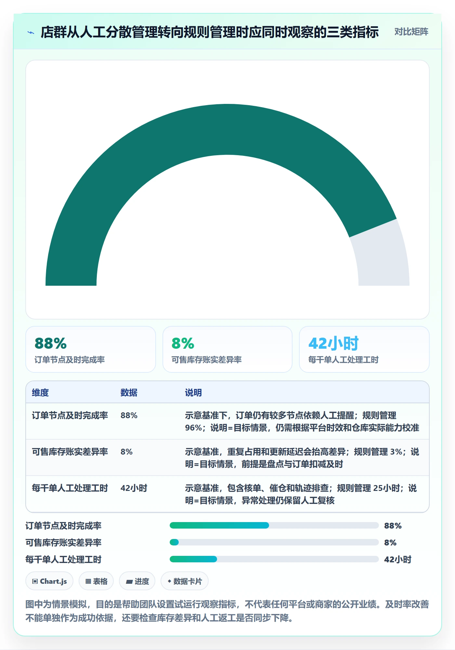The height and width of the screenshot is (650, 455).
Task: Click table cell 每千单人工处理工时
Action: pos(70,488)
